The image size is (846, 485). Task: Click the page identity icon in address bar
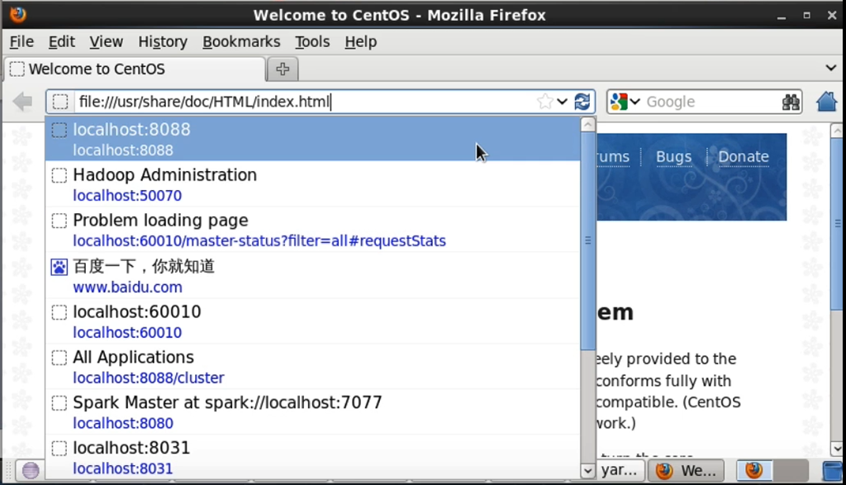click(60, 102)
